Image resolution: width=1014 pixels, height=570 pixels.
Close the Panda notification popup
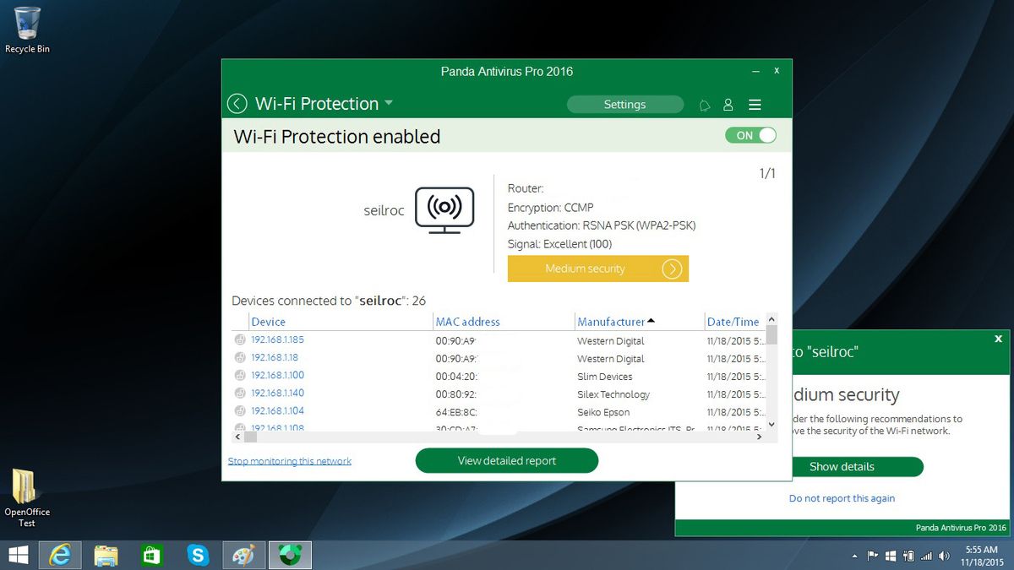[998, 339]
